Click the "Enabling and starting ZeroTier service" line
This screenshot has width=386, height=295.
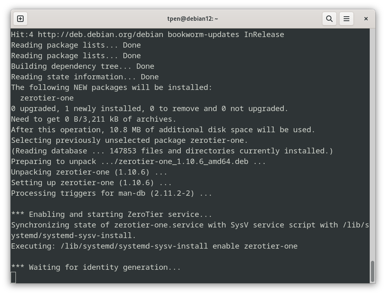coord(111,214)
